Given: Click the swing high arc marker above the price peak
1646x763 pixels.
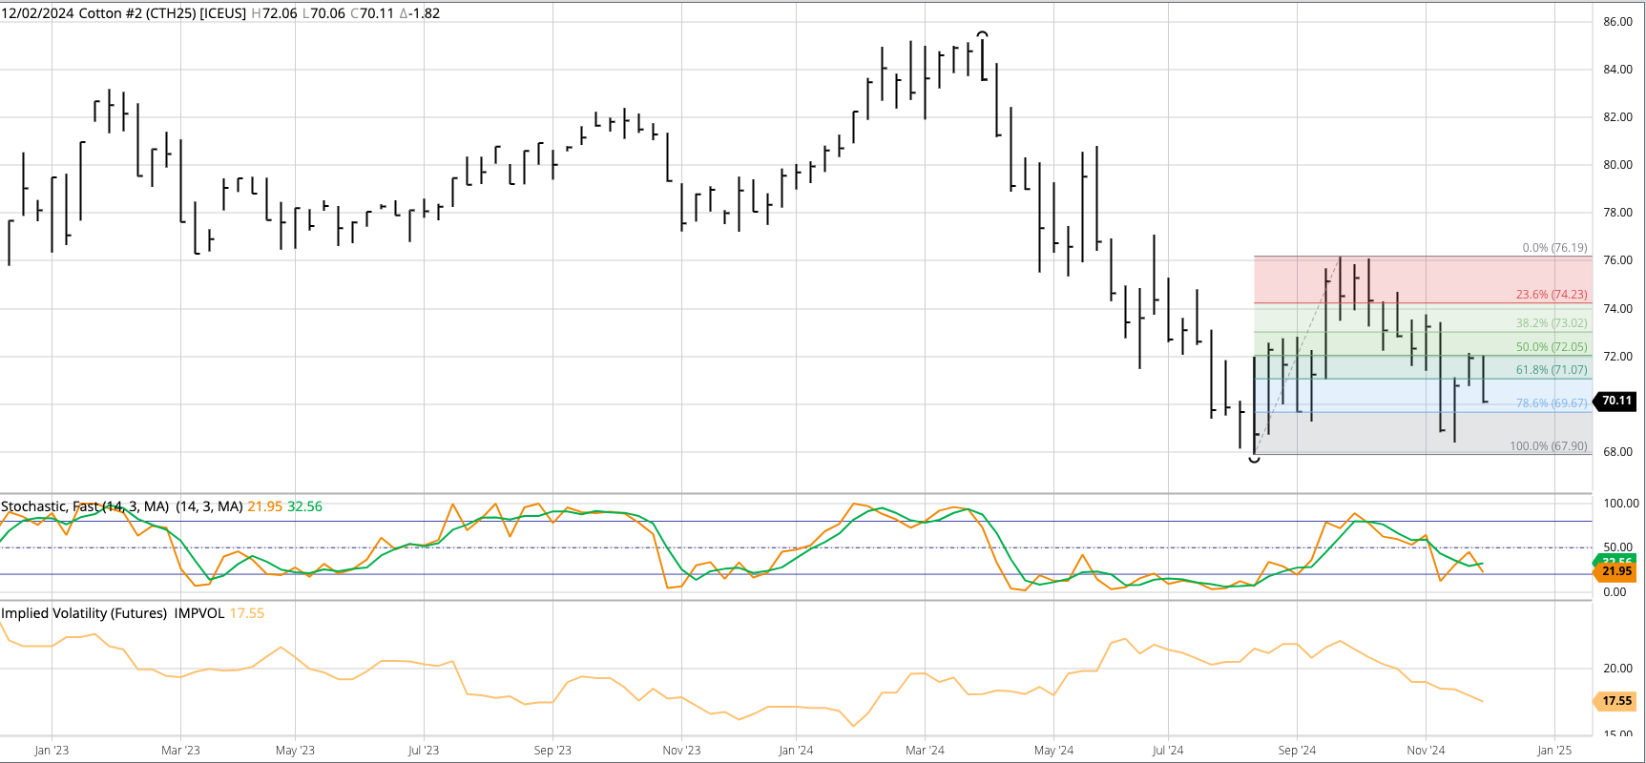Looking at the screenshot, I should (x=982, y=34).
